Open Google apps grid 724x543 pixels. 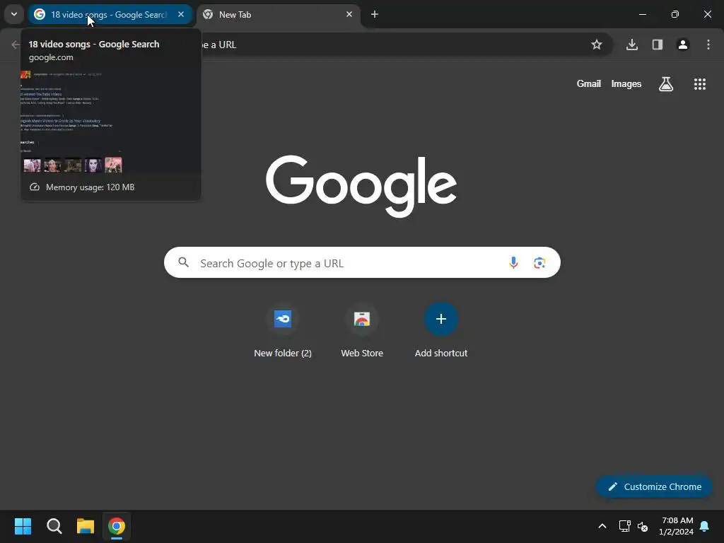699,83
